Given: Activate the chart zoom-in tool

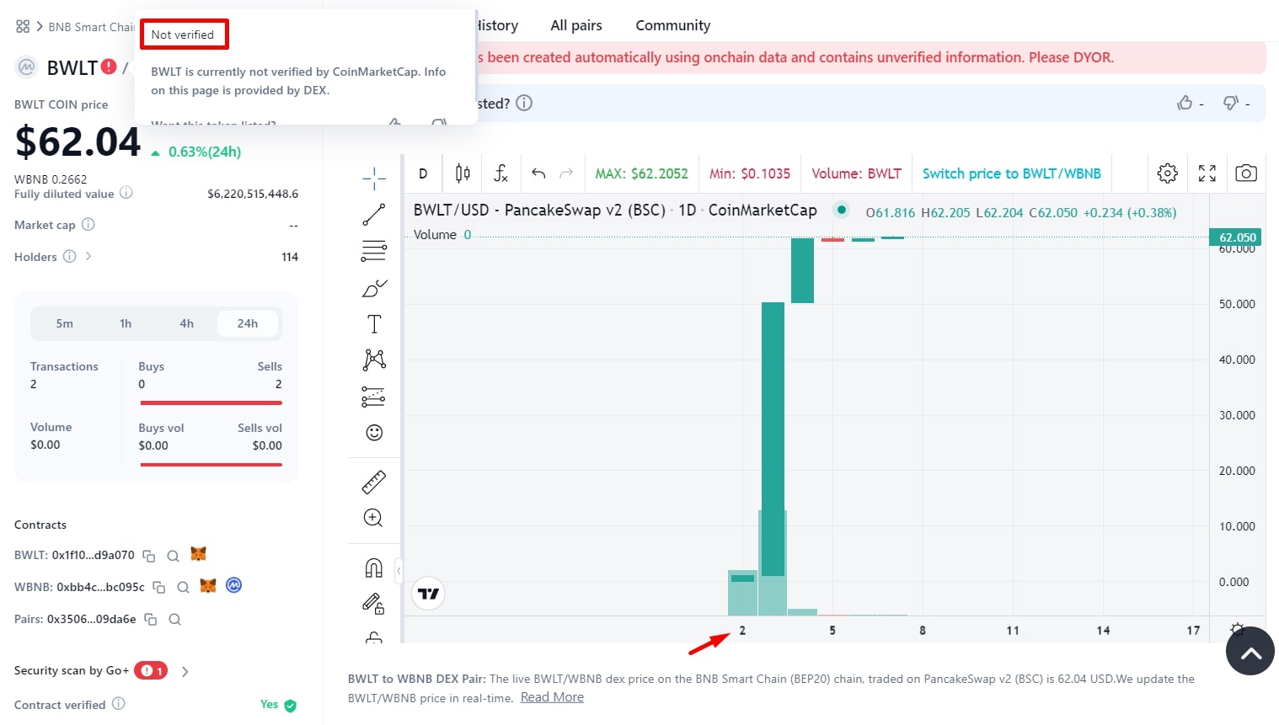Looking at the screenshot, I should (x=374, y=518).
